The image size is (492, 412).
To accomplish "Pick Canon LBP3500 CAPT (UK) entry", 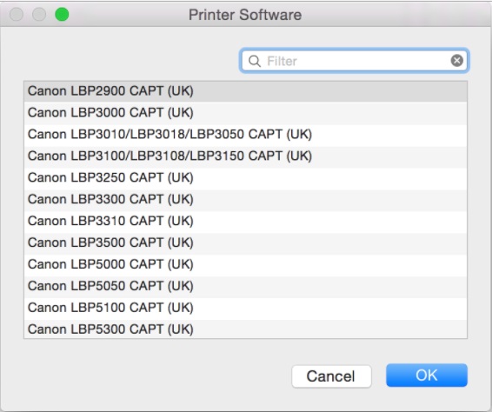I will pyautogui.click(x=245, y=243).
